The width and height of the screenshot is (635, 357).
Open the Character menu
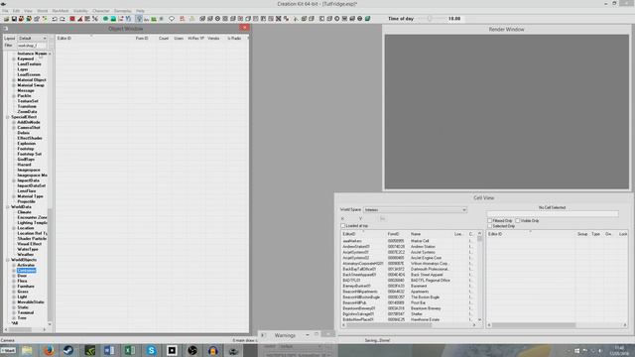(101, 11)
